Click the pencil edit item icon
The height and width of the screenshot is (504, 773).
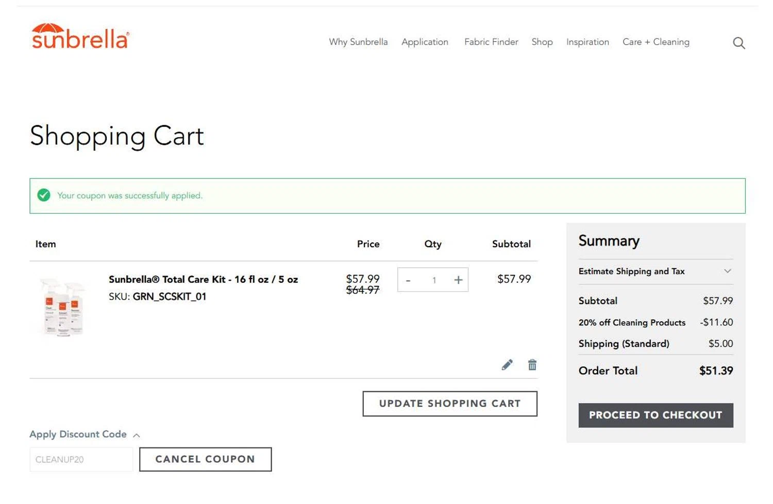(507, 364)
